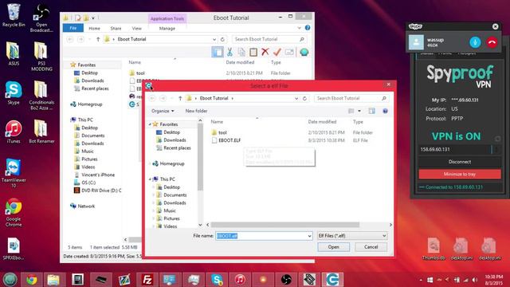Viewport: 510px width, 287px height.
Task: Click the server address field in Spyproof VPN
Action: [455, 149]
